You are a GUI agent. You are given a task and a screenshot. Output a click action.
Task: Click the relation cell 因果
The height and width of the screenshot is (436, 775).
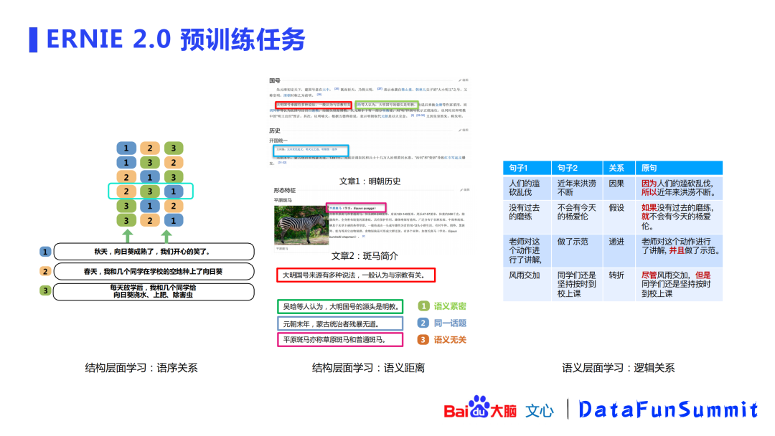point(619,188)
